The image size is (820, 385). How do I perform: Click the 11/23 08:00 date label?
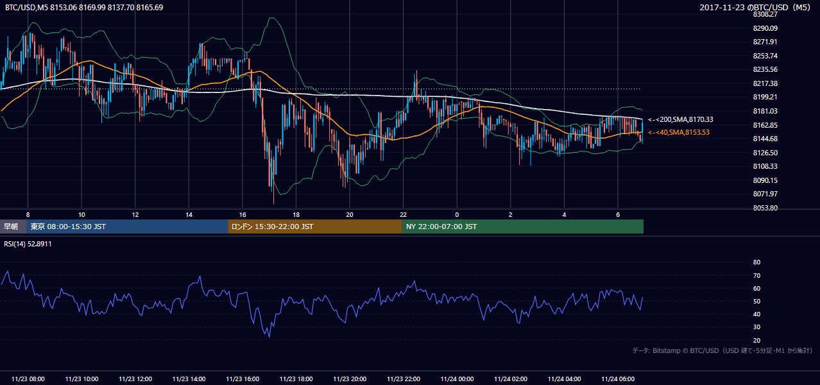[28, 379]
